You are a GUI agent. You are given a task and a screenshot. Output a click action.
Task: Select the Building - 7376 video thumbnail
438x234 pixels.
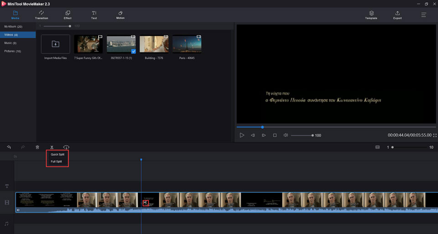click(154, 44)
